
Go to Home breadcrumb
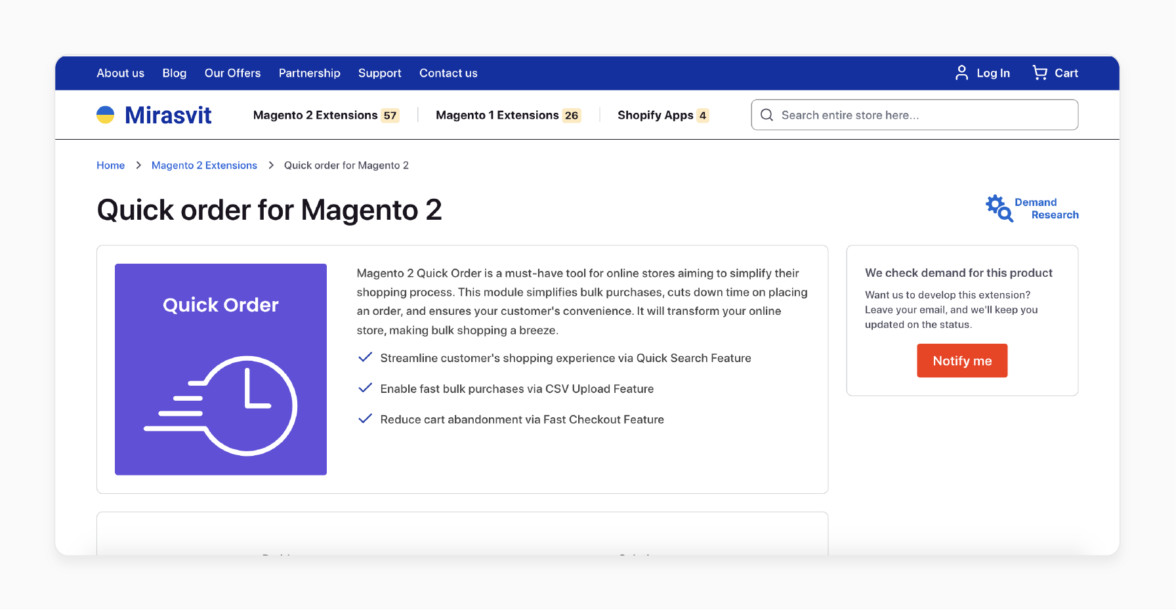[110, 165]
